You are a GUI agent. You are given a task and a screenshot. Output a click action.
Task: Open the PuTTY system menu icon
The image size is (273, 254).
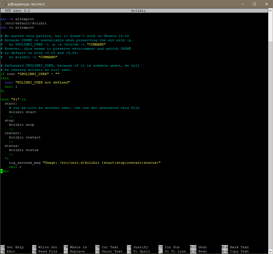click(4, 4)
